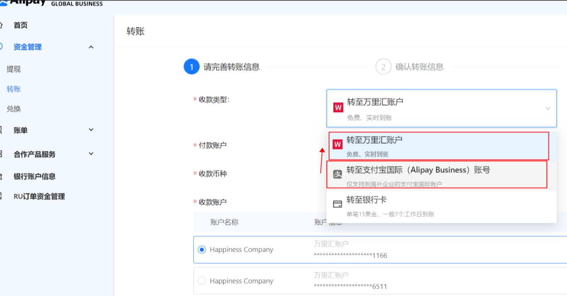Viewport: 567px width, 296px height.
Task: Select Happiness Company account ending 6511
Action: [x=202, y=281]
